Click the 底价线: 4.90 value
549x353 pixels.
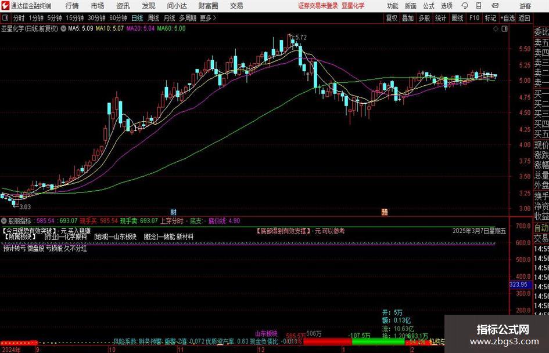(224, 221)
